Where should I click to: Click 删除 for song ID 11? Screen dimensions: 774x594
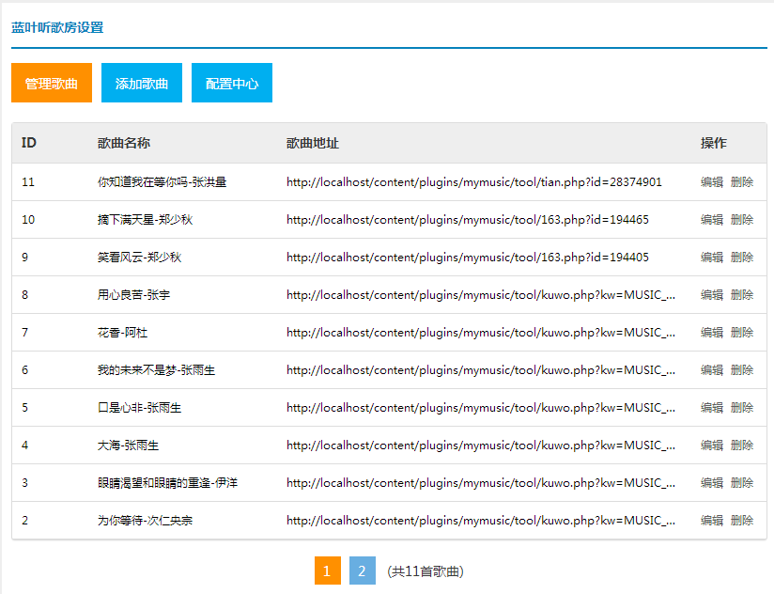tap(742, 182)
